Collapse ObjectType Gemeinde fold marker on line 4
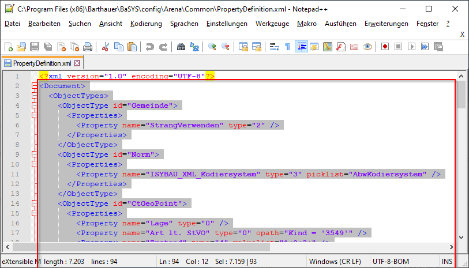The width and height of the screenshot is (469, 268). click(x=35, y=105)
